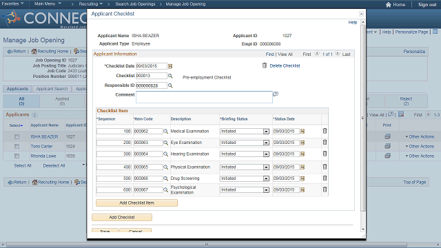Open status date calendar for Drug Screening
The width and height of the screenshot is (441, 248).
[x=302, y=178]
